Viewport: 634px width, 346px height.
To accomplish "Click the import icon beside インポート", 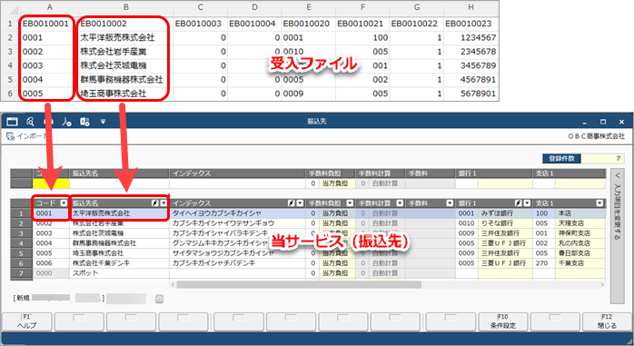I will [x=10, y=136].
